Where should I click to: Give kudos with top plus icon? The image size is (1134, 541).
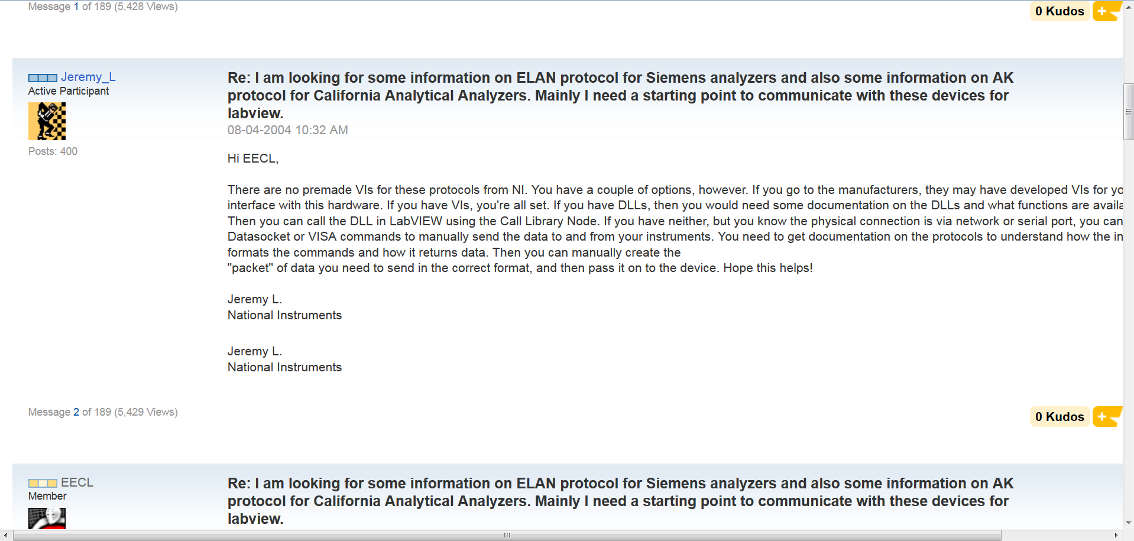1106,11
